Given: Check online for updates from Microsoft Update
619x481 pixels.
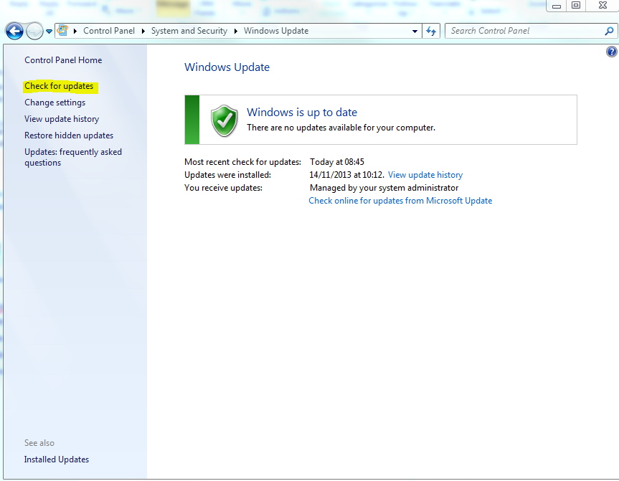Looking at the screenshot, I should (400, 201).
